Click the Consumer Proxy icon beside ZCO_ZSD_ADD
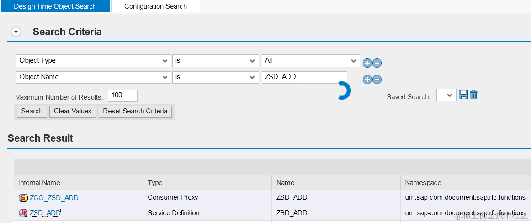 click(x=23, y=198)
